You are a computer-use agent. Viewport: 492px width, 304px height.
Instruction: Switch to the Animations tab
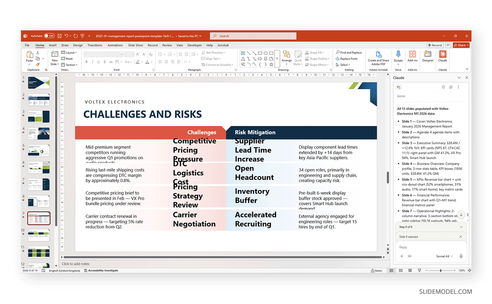pos(115,45)
